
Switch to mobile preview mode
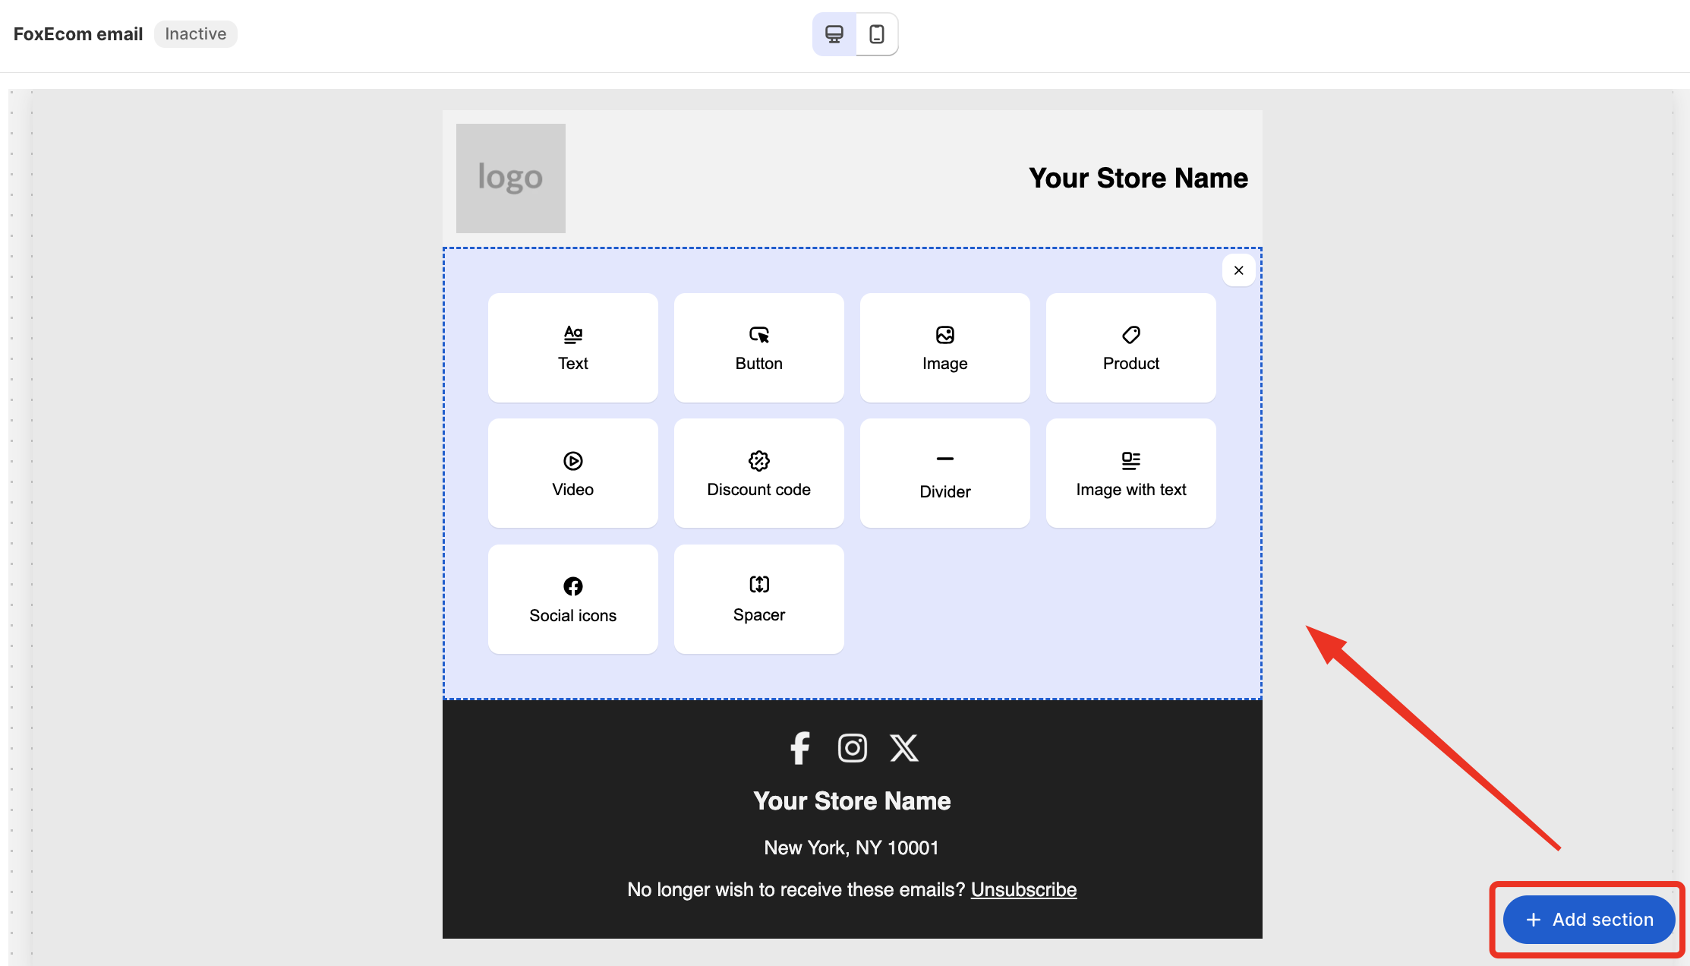tap(877, 34)
